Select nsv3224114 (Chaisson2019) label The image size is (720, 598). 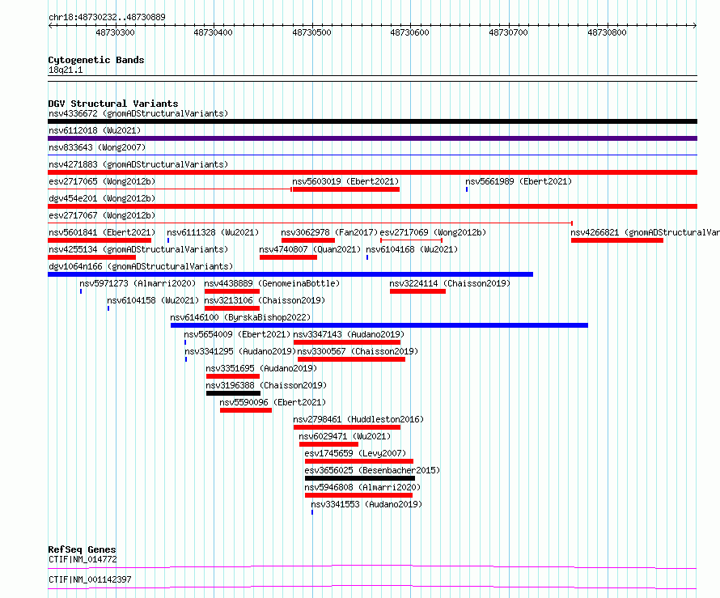(450, 283)
